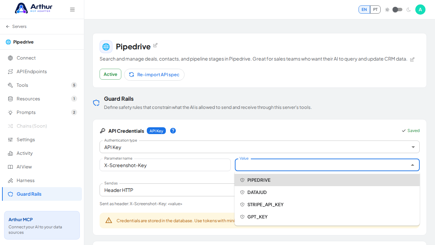Collapse the sidebar with the hamburger icon
The width and height of the screenshot is (435, 245).
point(72,10)
